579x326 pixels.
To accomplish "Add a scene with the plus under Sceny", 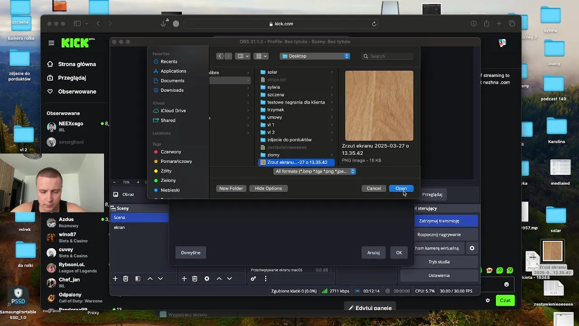I will click(x=115, y=279).
